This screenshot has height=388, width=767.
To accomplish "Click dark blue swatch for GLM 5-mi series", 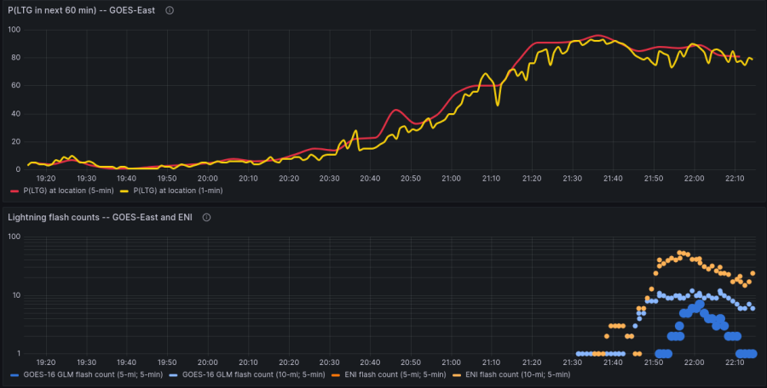I will click(14, 374).
